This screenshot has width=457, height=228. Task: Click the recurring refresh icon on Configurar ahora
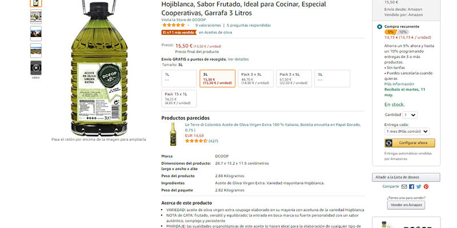coord(389,143)
